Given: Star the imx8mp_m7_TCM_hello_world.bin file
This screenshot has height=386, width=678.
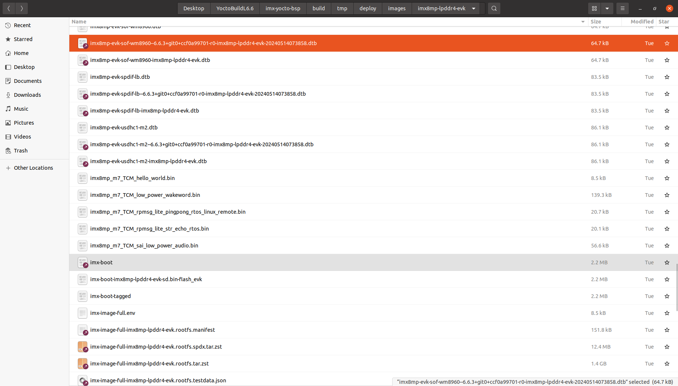Looking at the screenshot, I should click(667, 178).
